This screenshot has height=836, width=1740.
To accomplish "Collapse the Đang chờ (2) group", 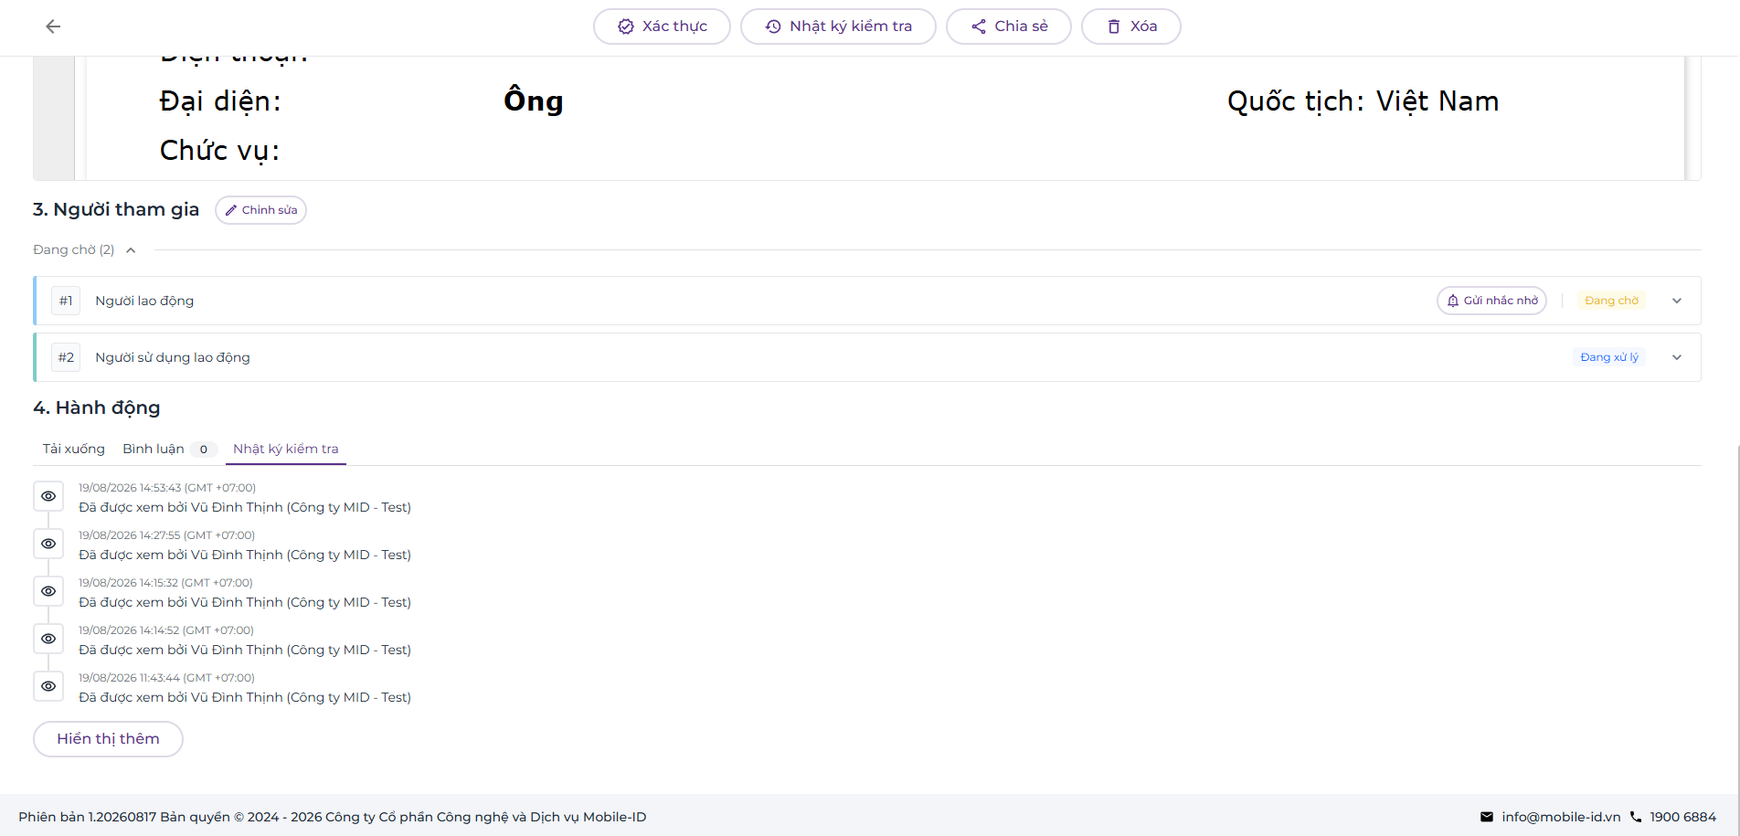I will 131,250.
